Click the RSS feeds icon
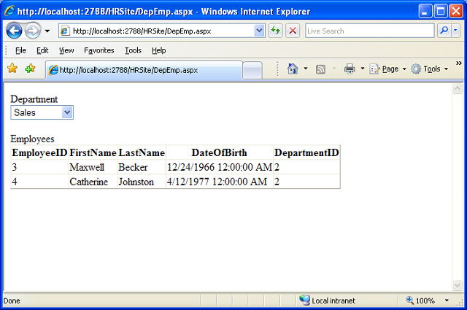This screenshot has width=467, height=310. [x=320, y=69]
